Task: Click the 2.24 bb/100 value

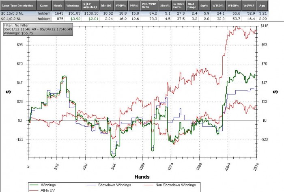Action: (109, 19)
